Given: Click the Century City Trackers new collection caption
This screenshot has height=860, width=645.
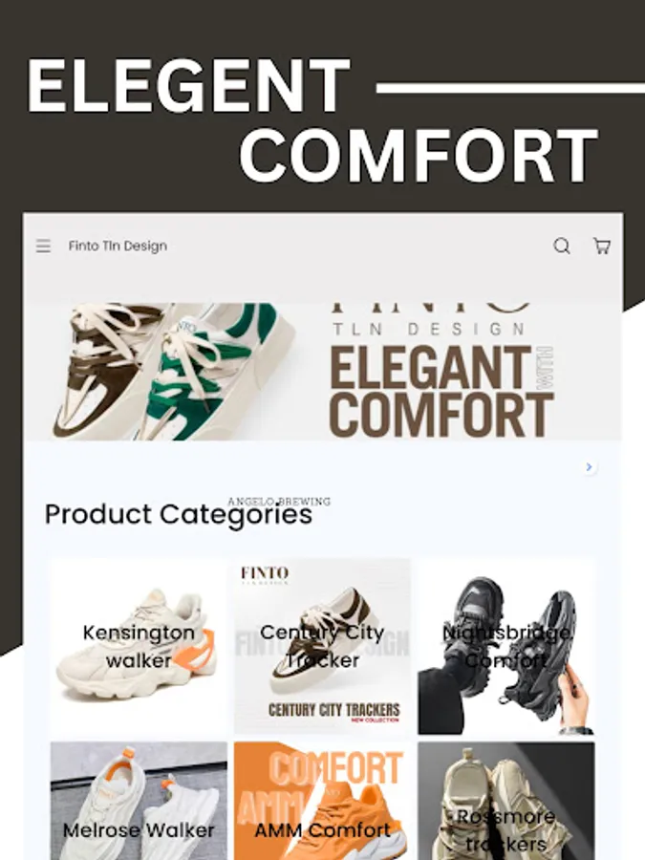Looking at the screenshot, I should pos(334,711).
